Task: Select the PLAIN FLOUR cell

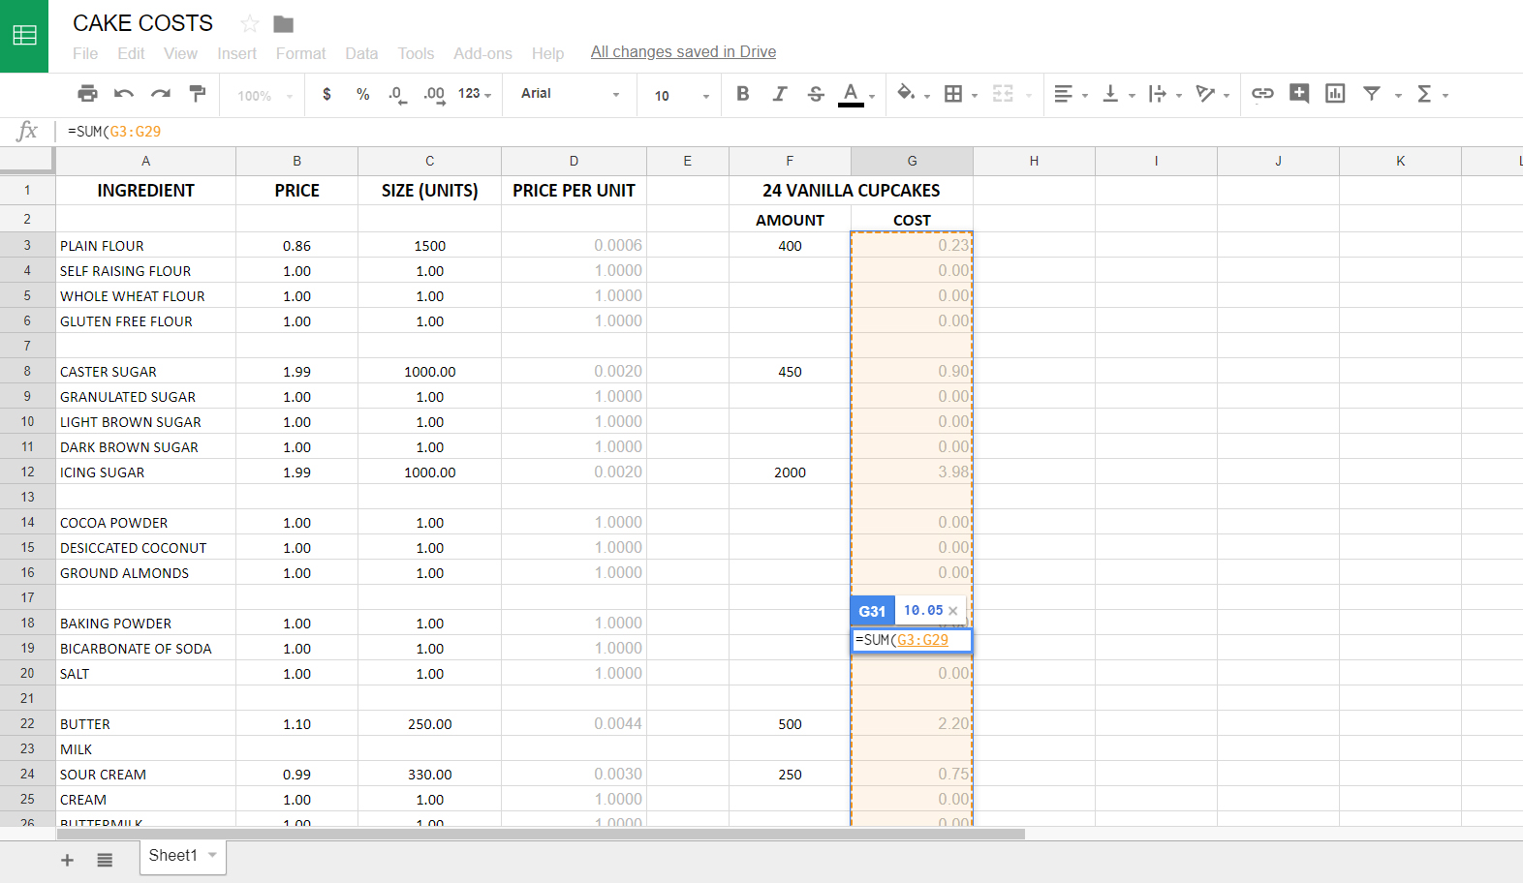Action: point(145,246)
